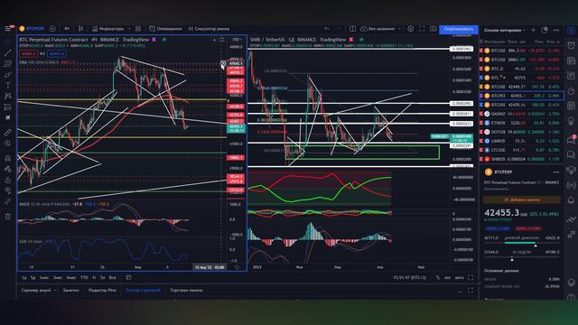
Task: Toggle stay in drawing mode
Action: coord(8,169)
